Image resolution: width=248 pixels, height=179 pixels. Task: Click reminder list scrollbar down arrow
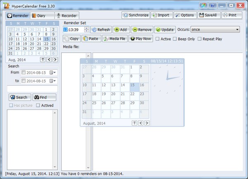[x=88, y=167]
